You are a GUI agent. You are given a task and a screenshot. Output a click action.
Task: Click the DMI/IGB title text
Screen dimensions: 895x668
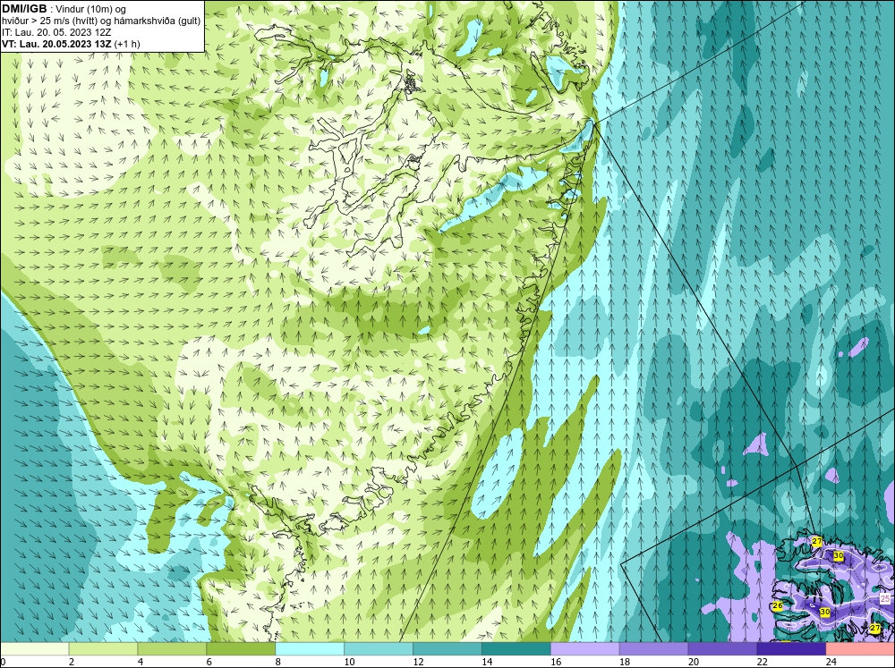24,9
